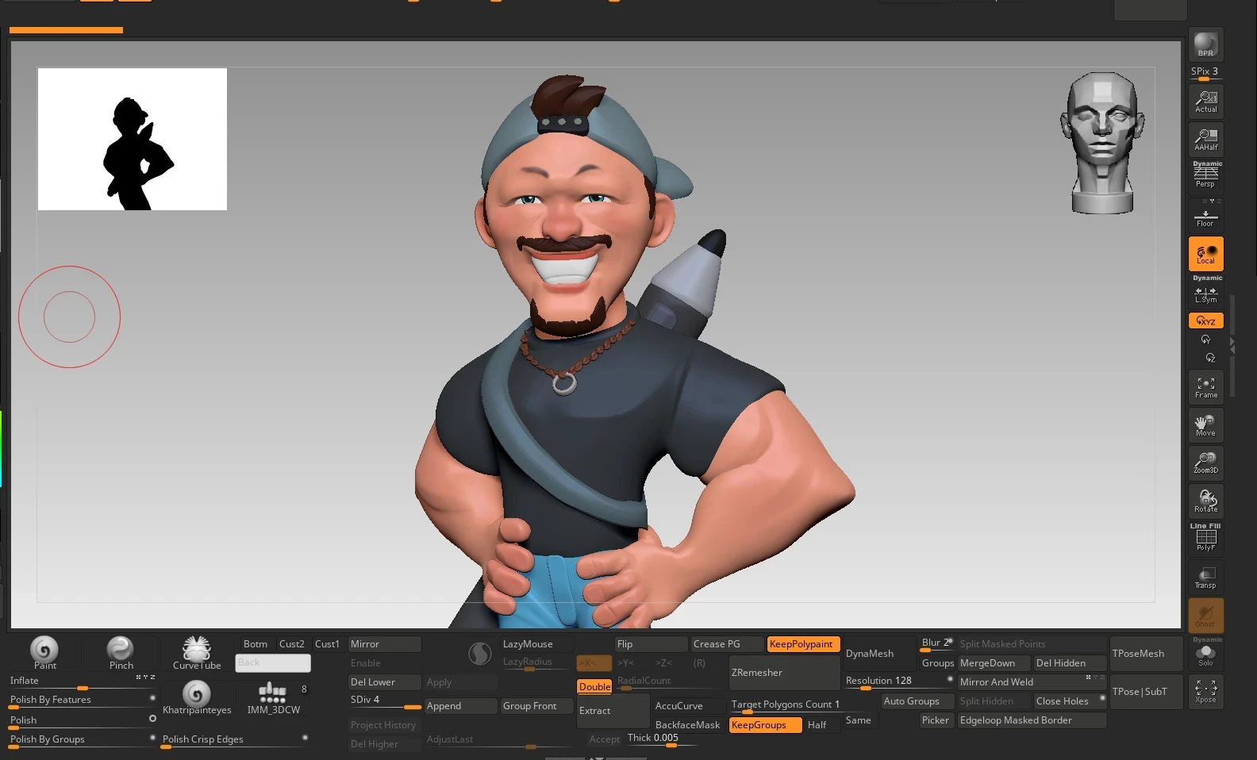Click the head orientation gizmo thumbnail
Screen dimensions: 1257x760
click(x=1103, y=144)
